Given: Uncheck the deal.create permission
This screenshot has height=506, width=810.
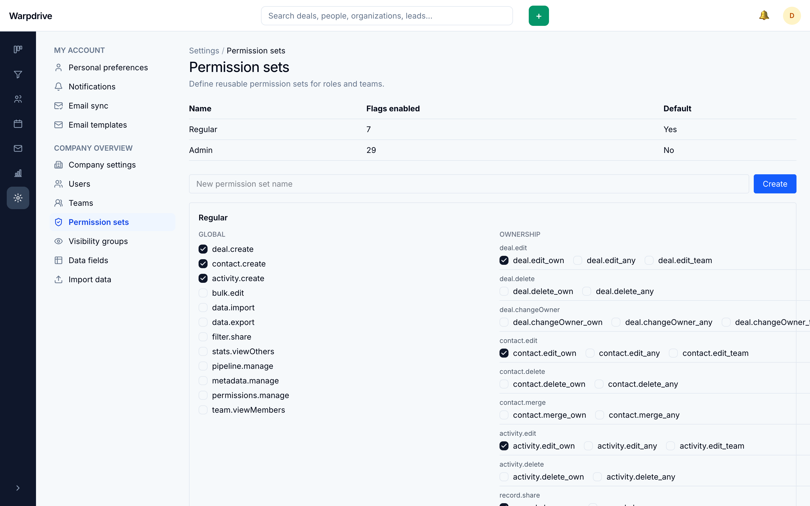Looking at the screenshot, I should (203, 249).
